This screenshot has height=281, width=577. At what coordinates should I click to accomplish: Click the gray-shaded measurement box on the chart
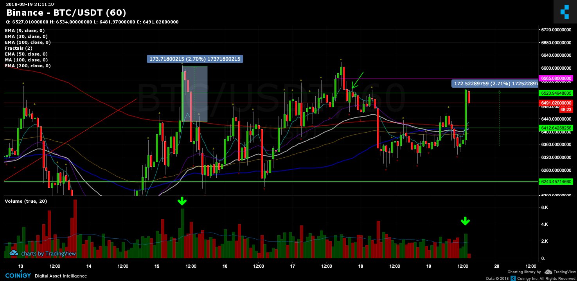[195, 94]
